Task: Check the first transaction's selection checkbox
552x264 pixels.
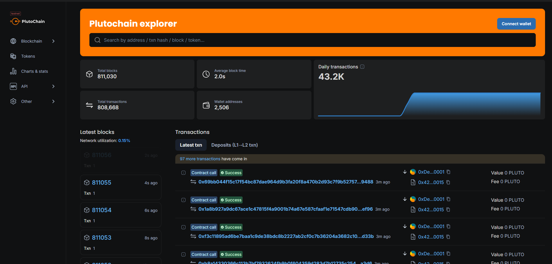Action: tap(183, 172)
